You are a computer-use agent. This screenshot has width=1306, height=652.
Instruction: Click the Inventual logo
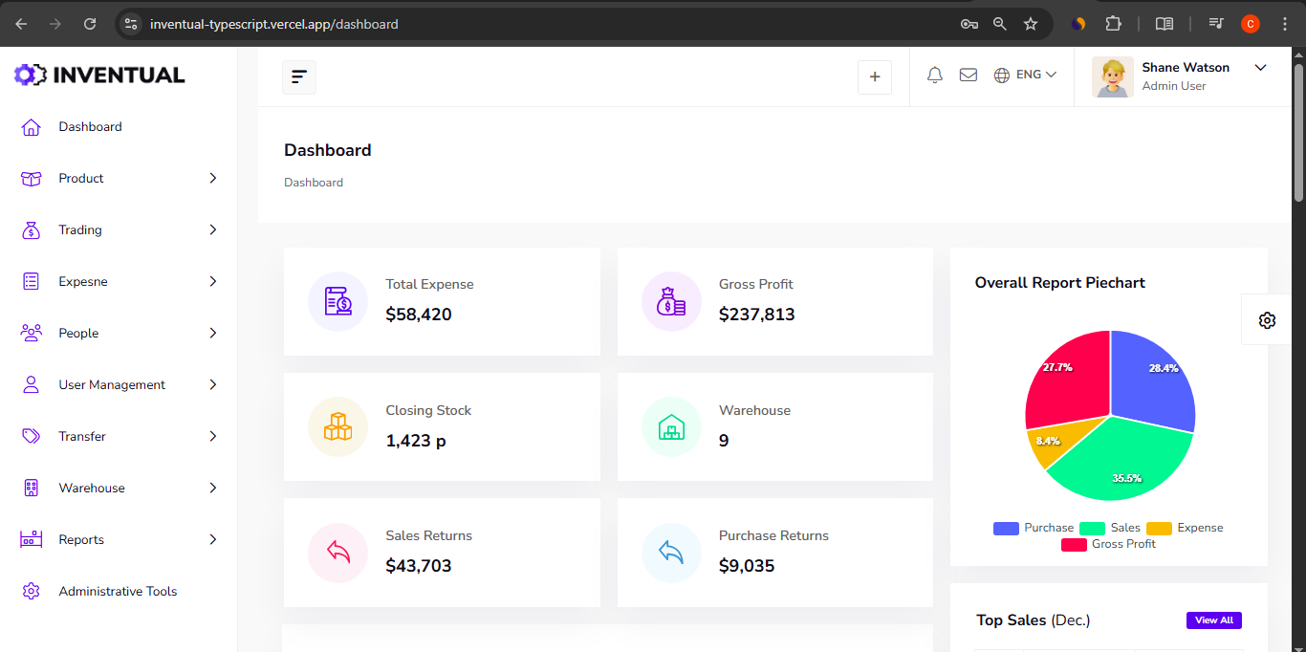(99, 75)
